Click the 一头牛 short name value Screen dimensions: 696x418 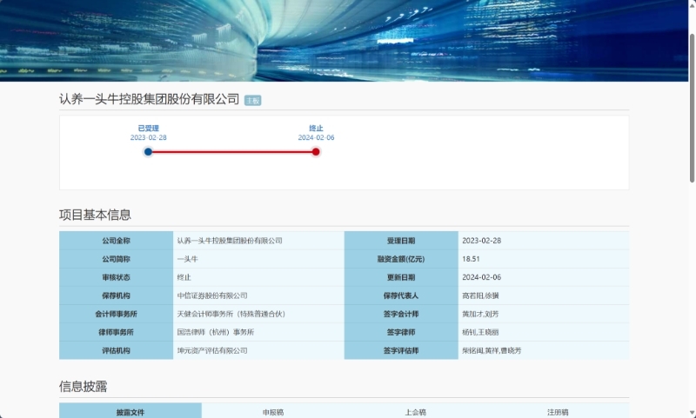coord(187,259)
